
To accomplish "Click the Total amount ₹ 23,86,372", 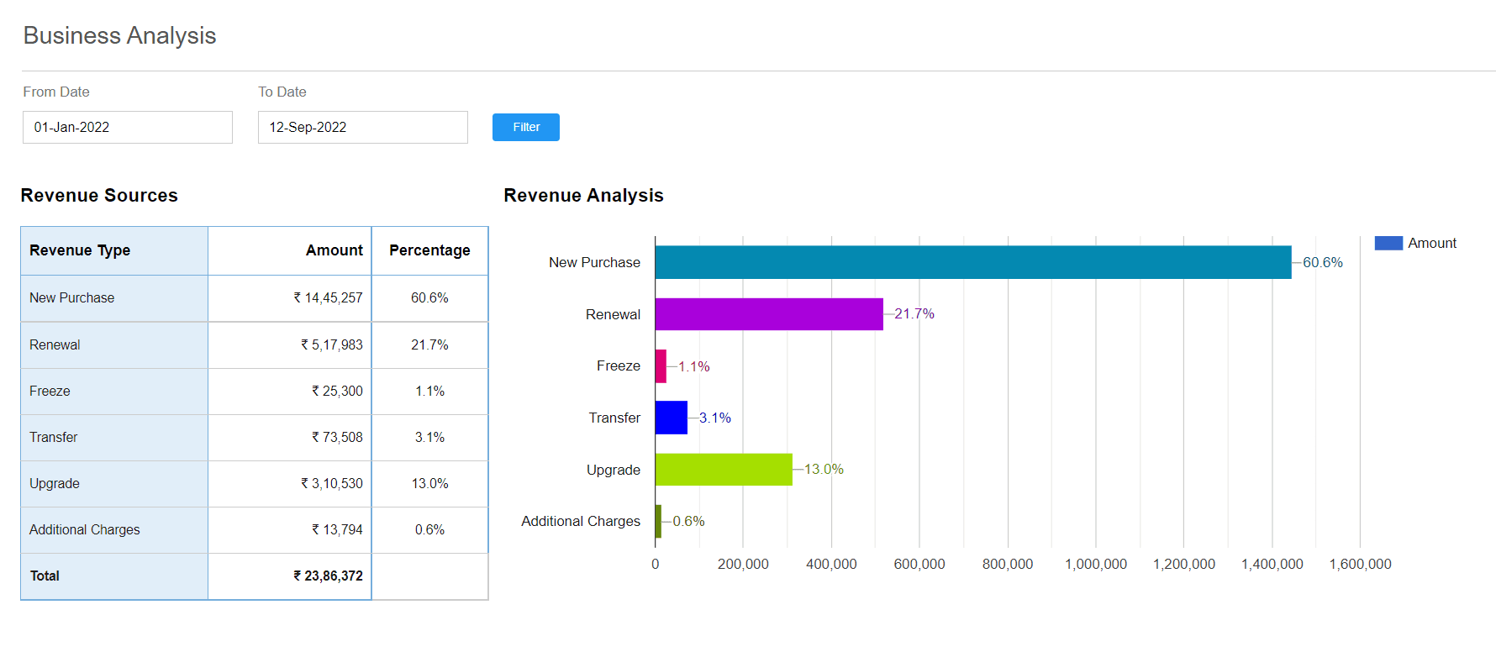I will click(x=329, y=576).
